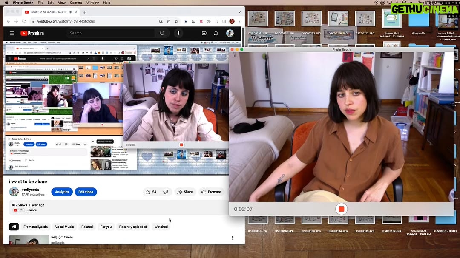Click the Edit video button
This screenshot has height=258, width=460.
[86, 192]
